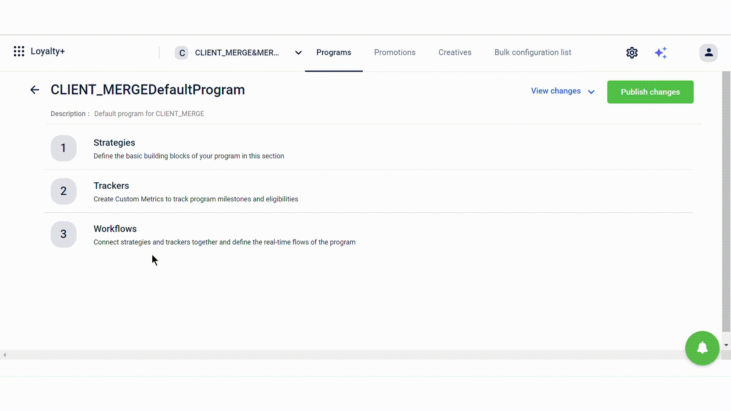The image size is (731, 411).
Task: Expand the CLIENT_MERGE account selector
Action: point(298,52)
